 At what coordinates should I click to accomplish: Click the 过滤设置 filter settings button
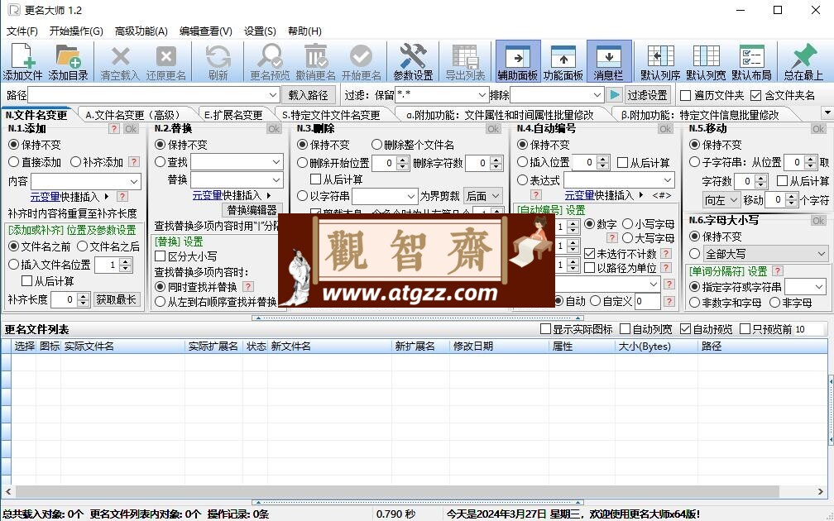click(647, 95)
